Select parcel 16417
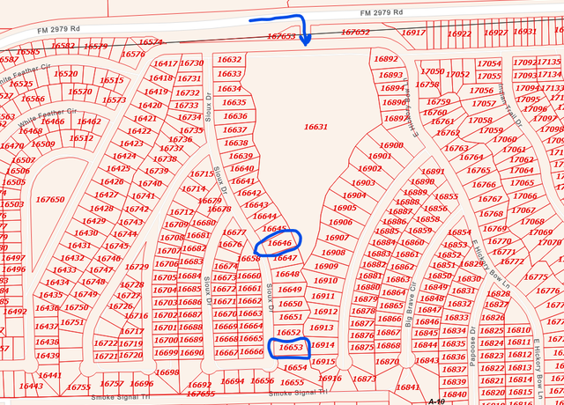Image resolution: width=564 pixels, height=405 pixels. pyautogui.click(x=166, y=64)
